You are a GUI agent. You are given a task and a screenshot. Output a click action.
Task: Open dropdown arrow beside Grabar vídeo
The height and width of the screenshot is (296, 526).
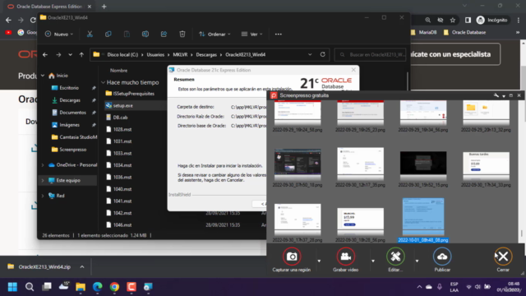pyautogui.click(x=372, y=261)
